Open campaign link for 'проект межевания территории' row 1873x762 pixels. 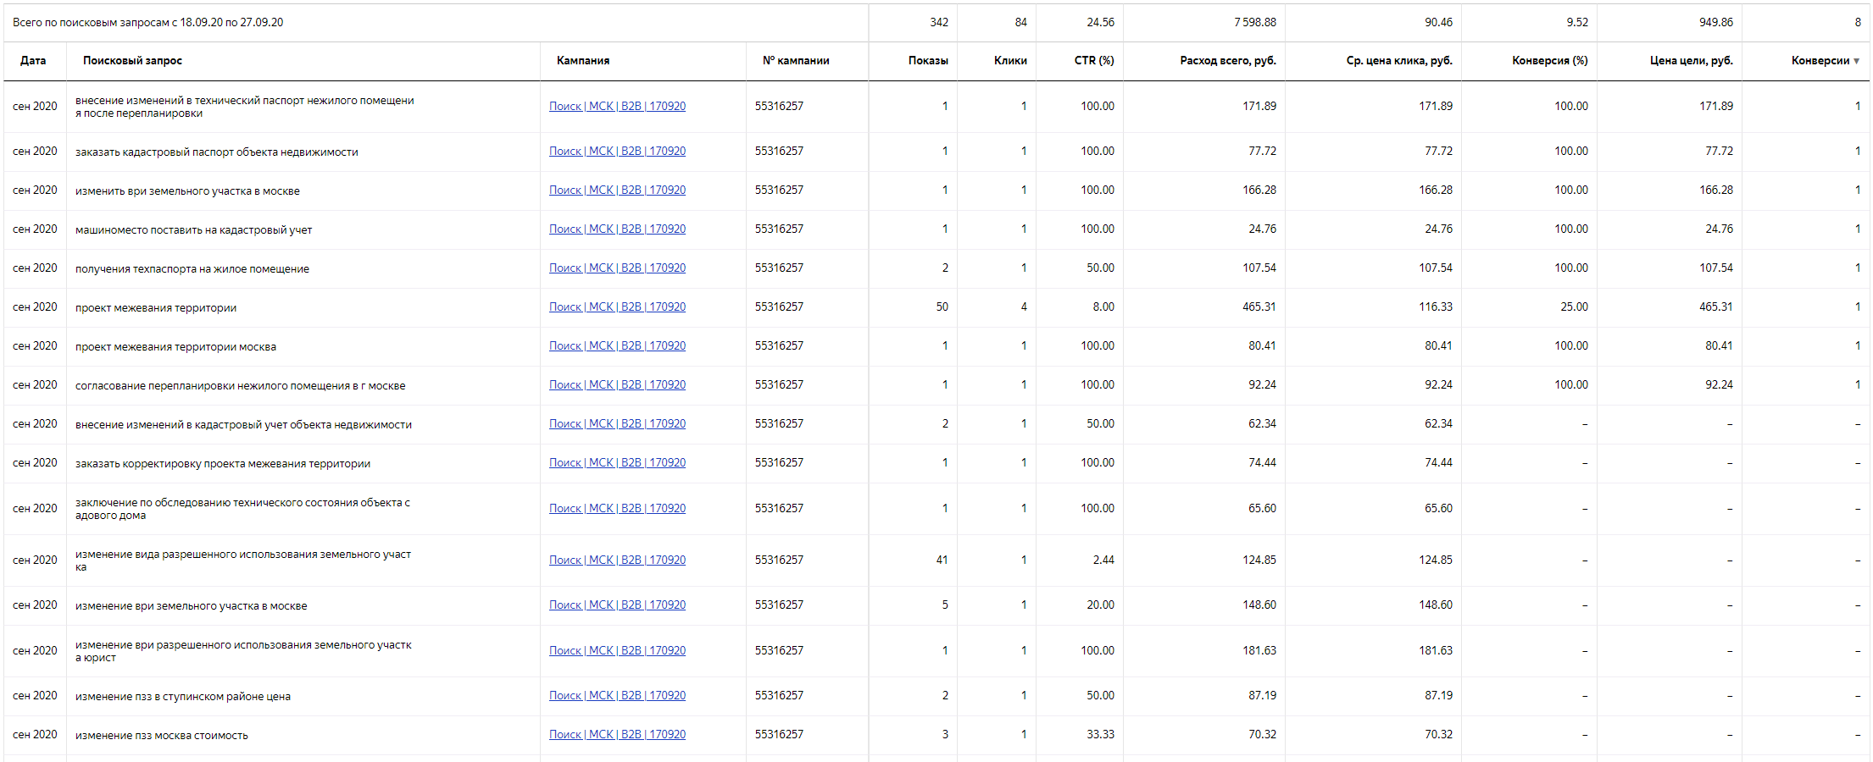[x=617, y=307]
